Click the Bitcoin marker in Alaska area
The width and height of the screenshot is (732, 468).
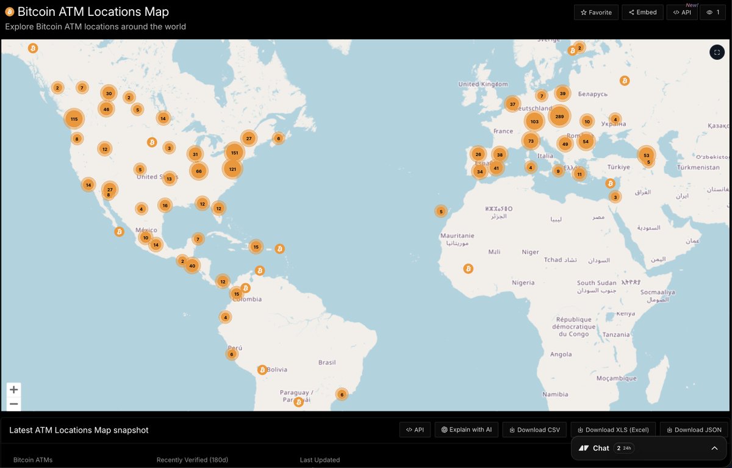click(x=33, y=48)
